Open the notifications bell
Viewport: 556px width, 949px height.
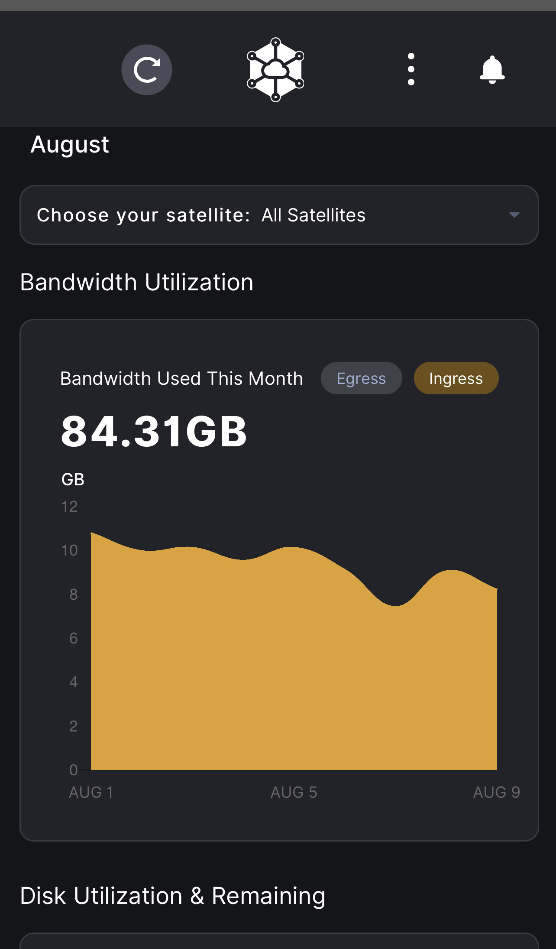coord(492,70)
